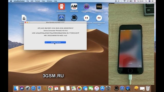The image size is (164, 92).
Task: Click the Wi-Fi status icon
Action: pos(125,1)
